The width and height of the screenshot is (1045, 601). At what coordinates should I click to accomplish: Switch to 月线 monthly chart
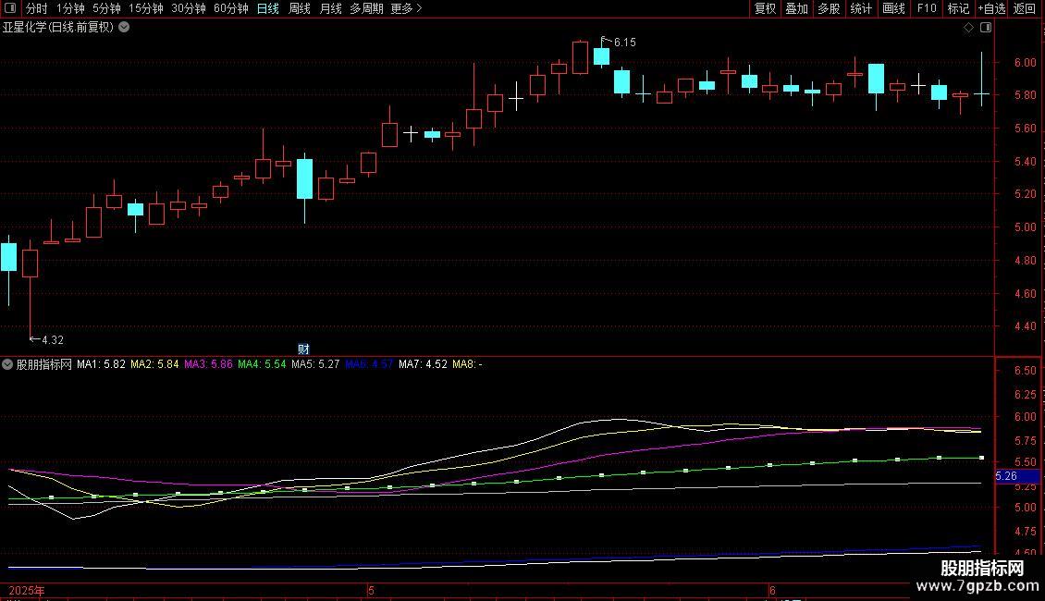(330, 8)
